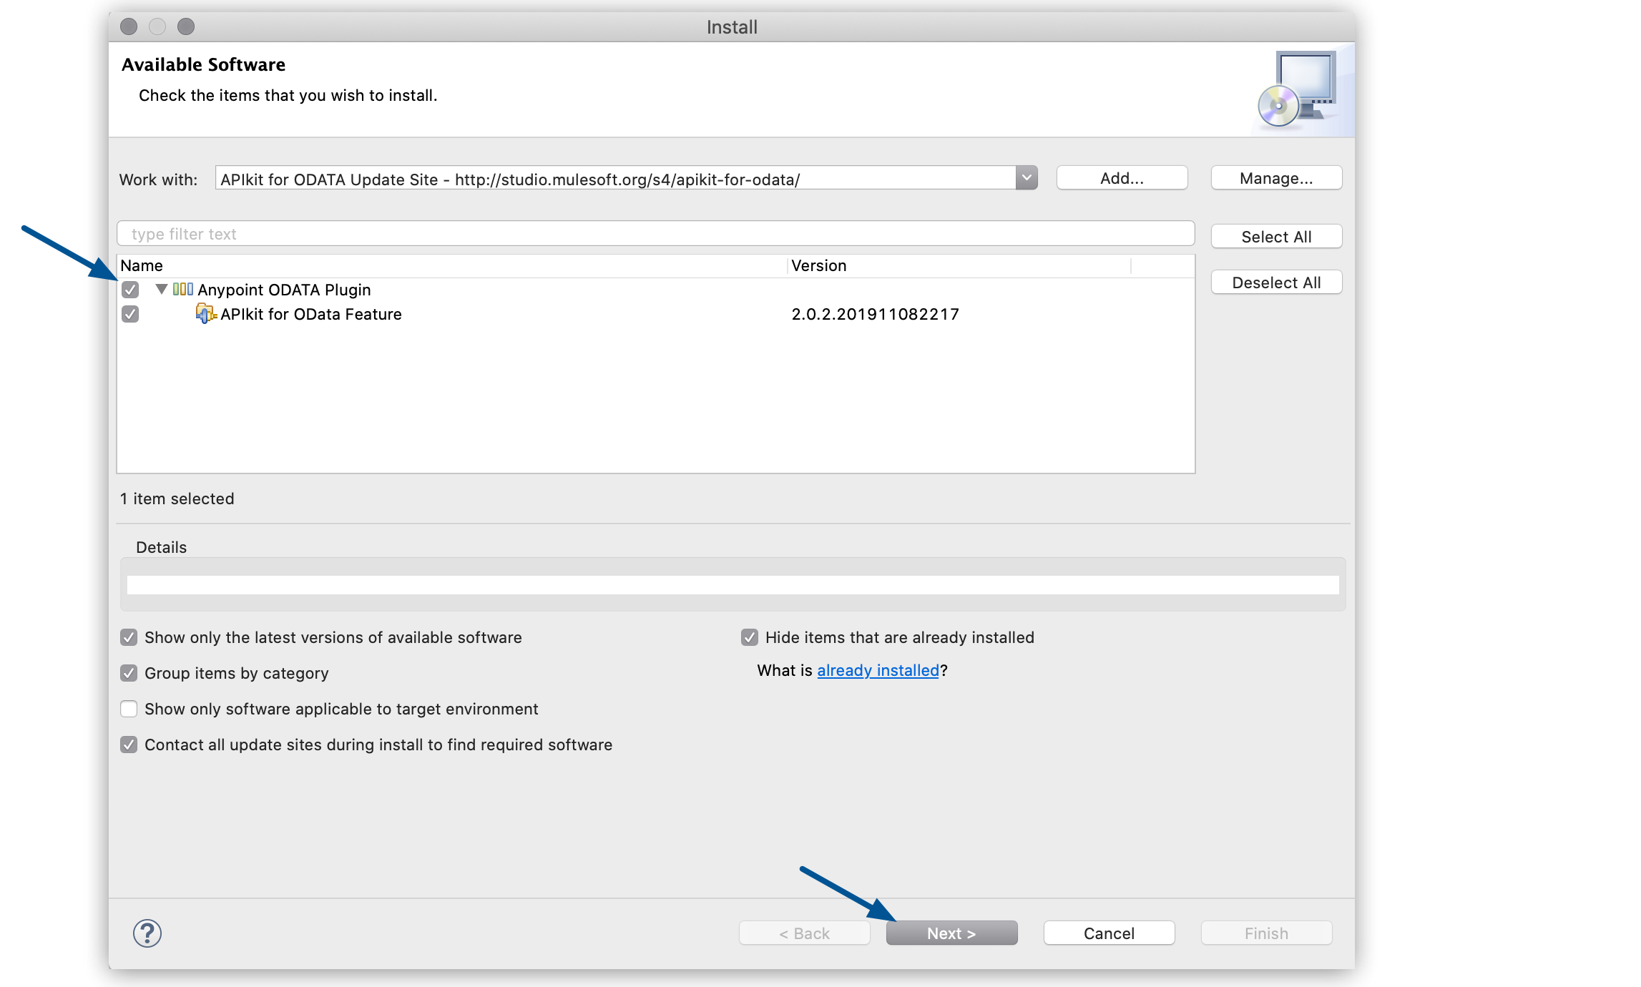Click the filter text input field

point(654,233)
